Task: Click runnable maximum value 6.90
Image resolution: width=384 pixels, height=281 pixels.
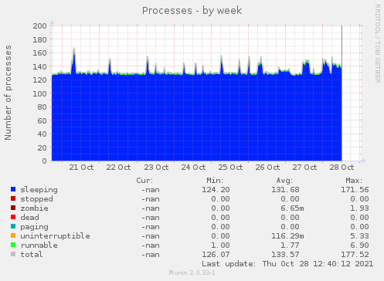Action: click(x=359, y=245)
